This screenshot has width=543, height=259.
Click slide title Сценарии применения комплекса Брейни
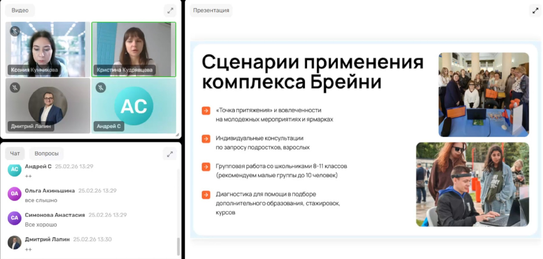point(313,72)
